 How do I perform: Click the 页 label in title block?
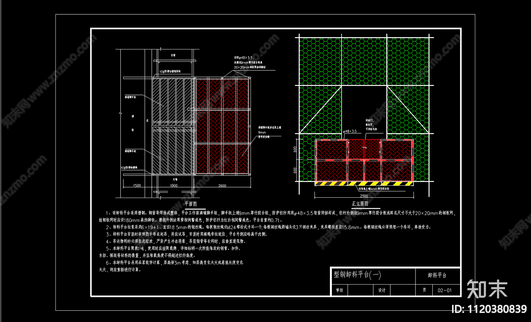point(424,290)
